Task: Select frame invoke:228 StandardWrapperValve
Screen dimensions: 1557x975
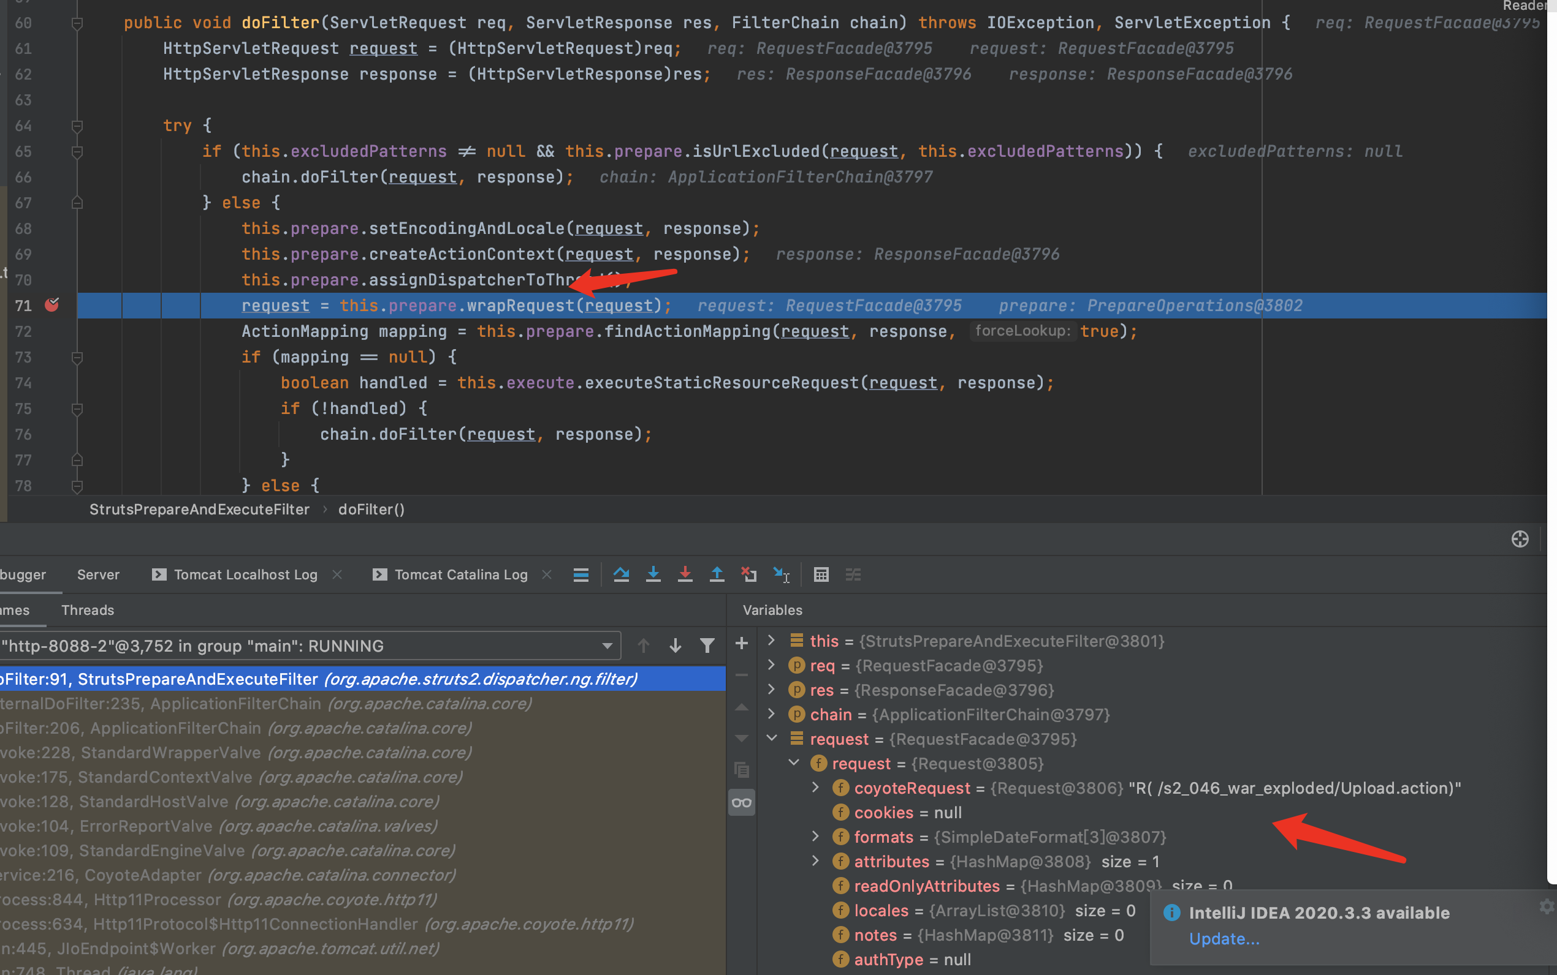Action: [x=363, y=753]
